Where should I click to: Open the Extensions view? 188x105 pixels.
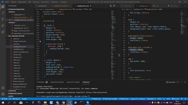[x=3, y=32]
